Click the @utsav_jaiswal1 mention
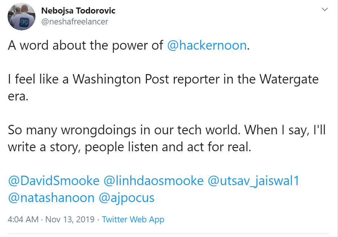 pos(253,181)
